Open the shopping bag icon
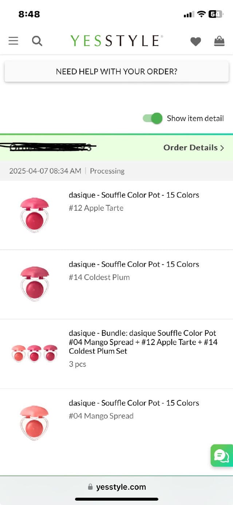Image resolution: width=233 pixels, height=505 pixels. [219, 41]
